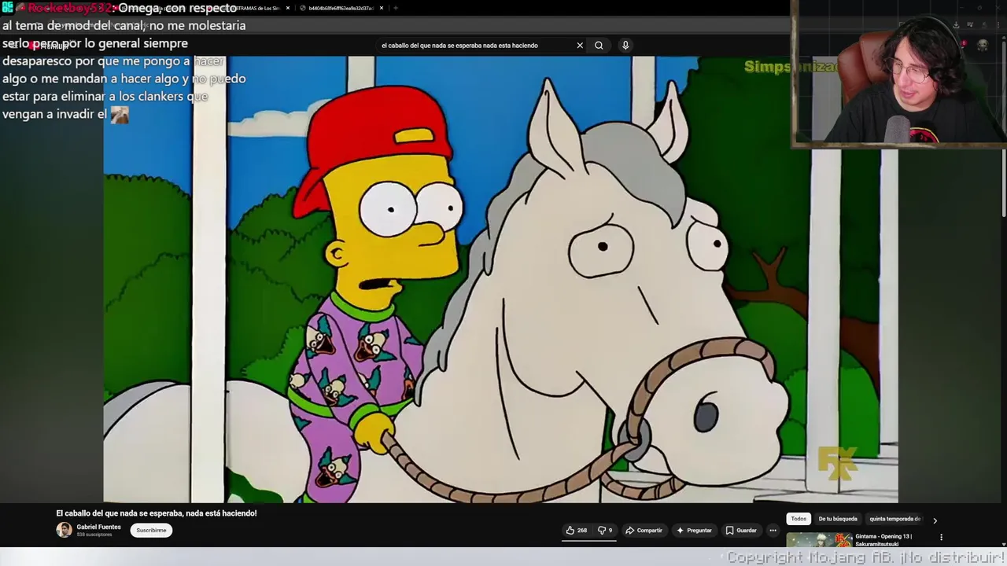Like the video with thumbs-up button

click(576, 531)
